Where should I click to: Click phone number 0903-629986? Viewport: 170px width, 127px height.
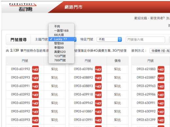[x=146, y=94]
